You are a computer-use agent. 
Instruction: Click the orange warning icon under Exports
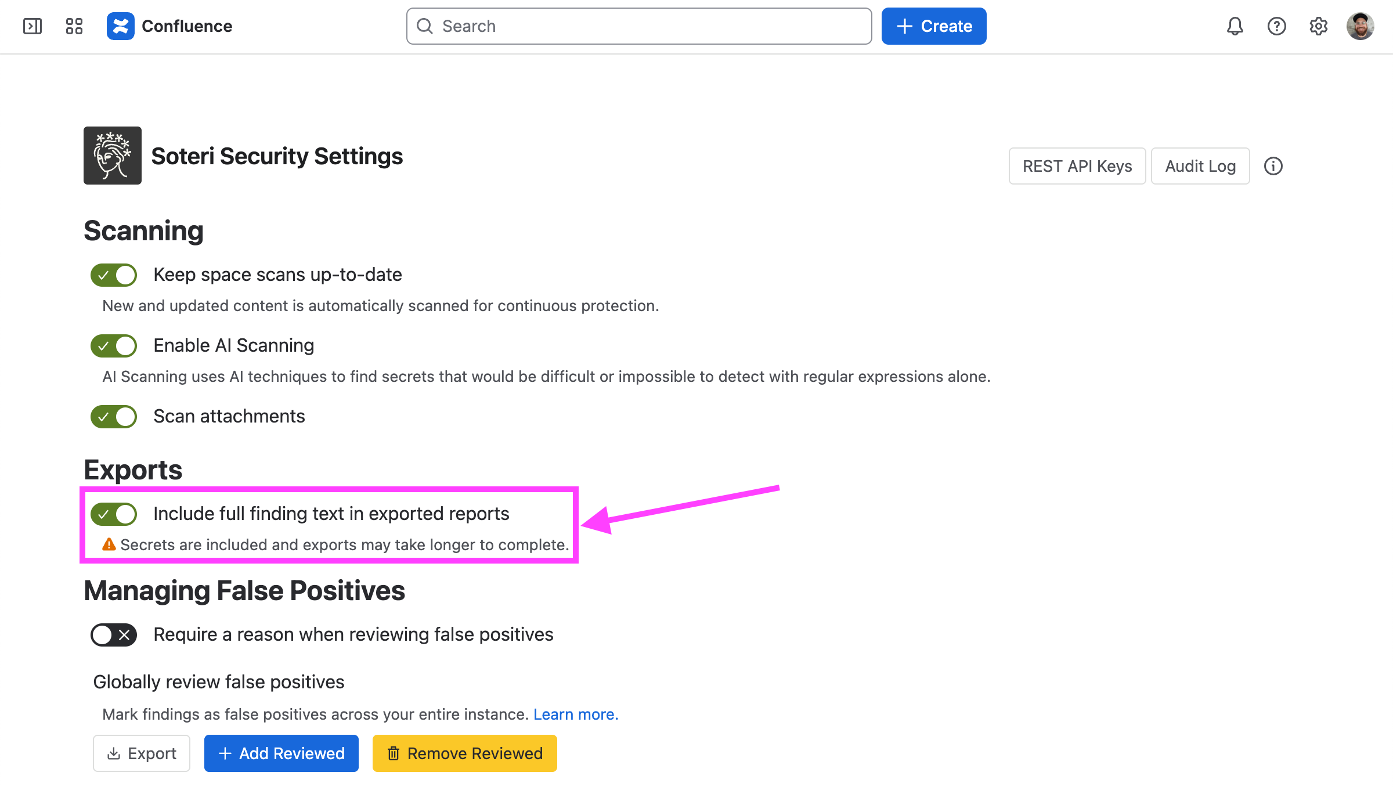pos(109,544)
